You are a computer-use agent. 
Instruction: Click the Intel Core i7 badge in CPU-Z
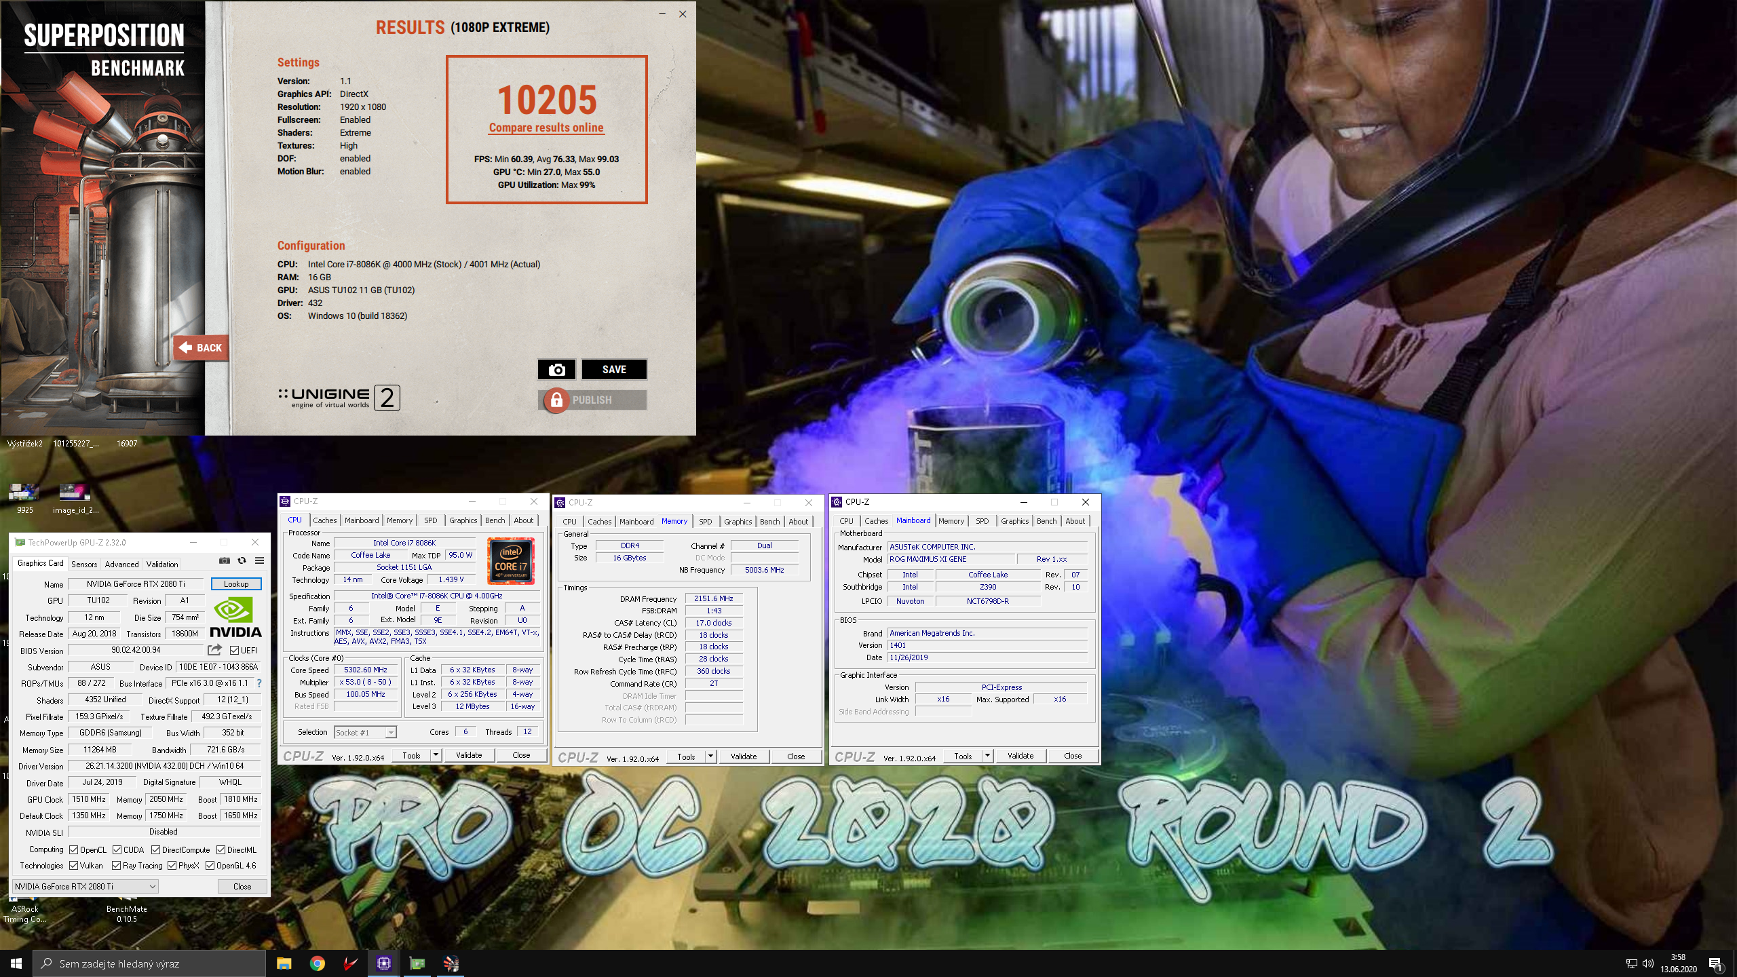coord(511,561)
